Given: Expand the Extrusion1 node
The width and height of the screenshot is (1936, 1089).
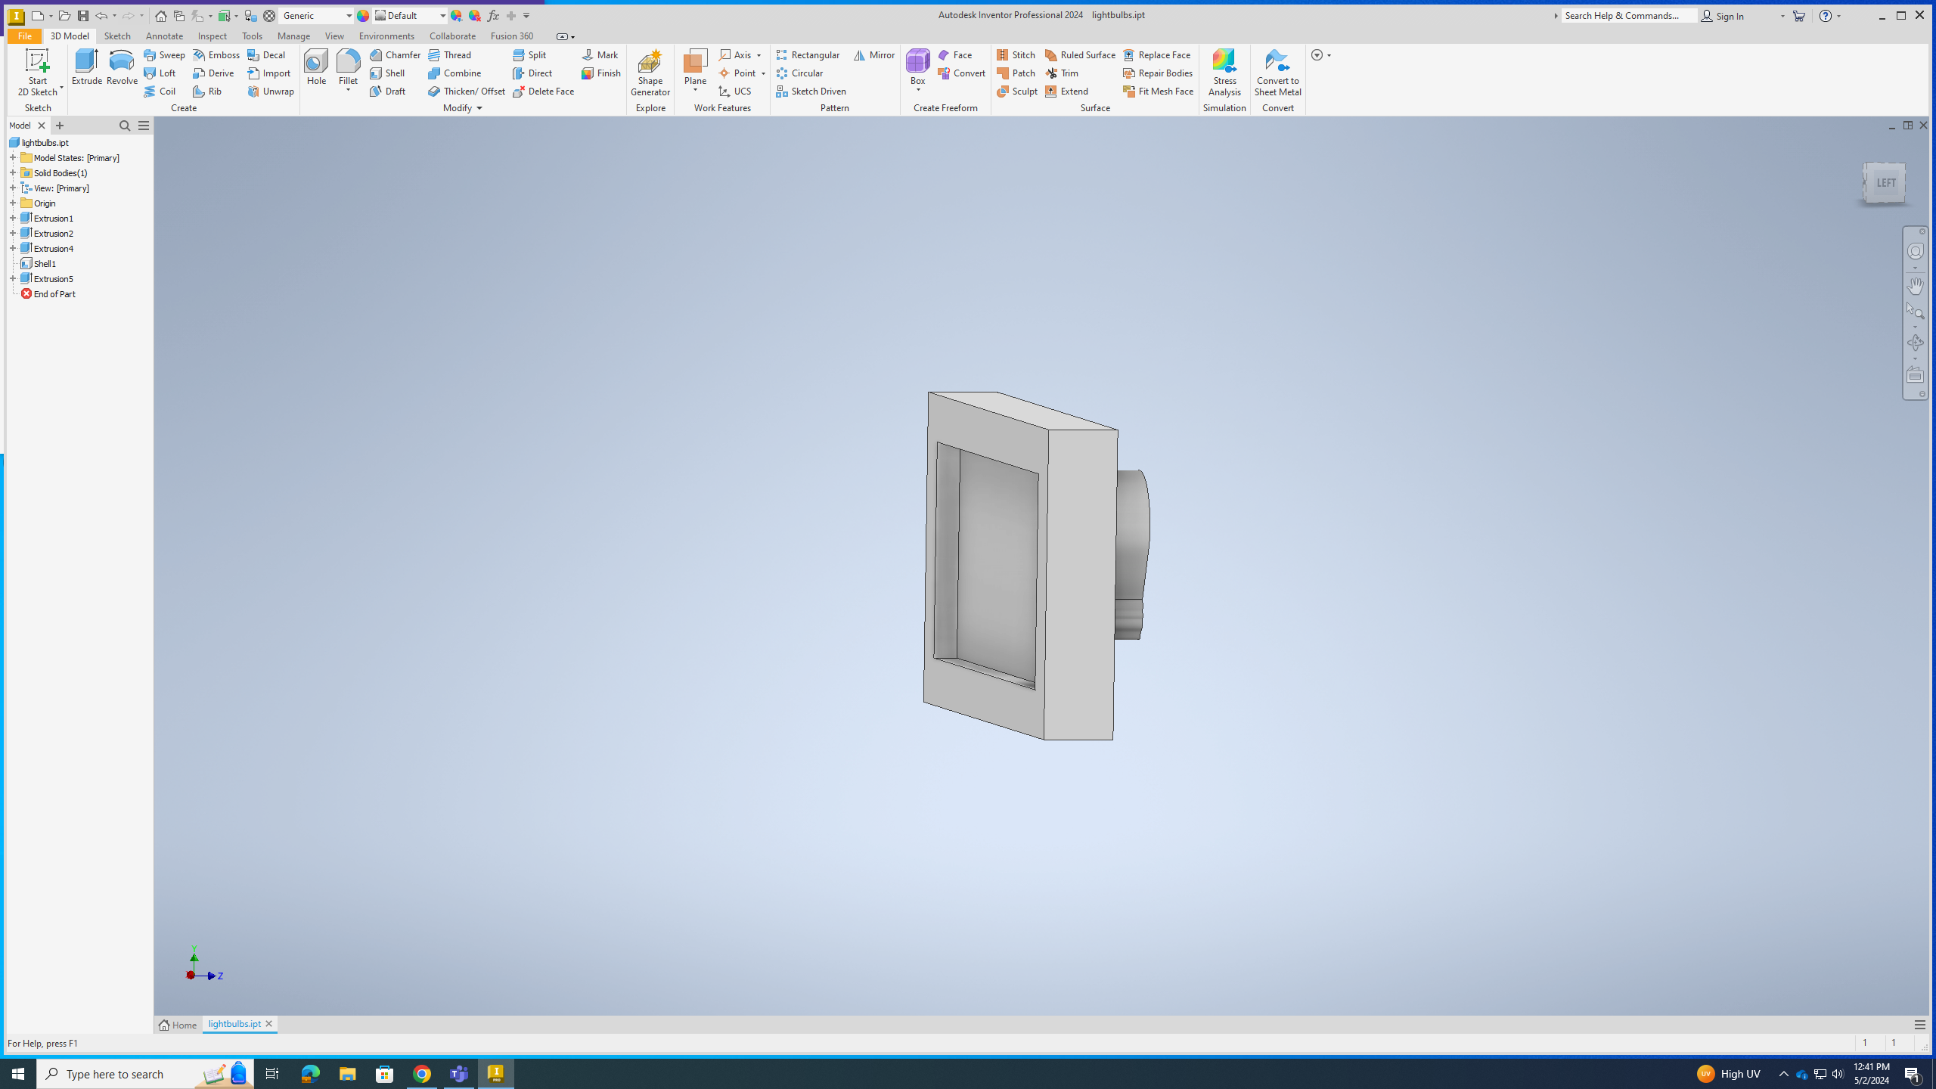Looking at the screenshot, I should 13,219.
